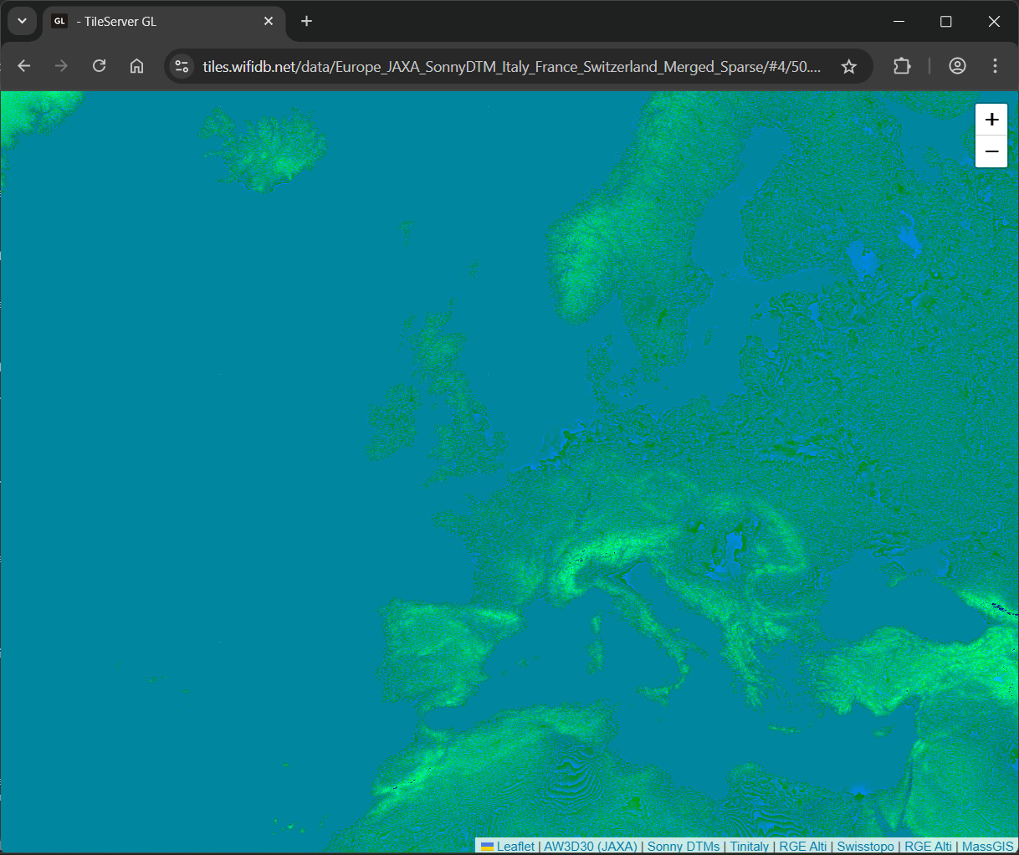Viewport: 1019px width, 855px height.
Task: Open a new browser tab
Action: click(306, 21)
